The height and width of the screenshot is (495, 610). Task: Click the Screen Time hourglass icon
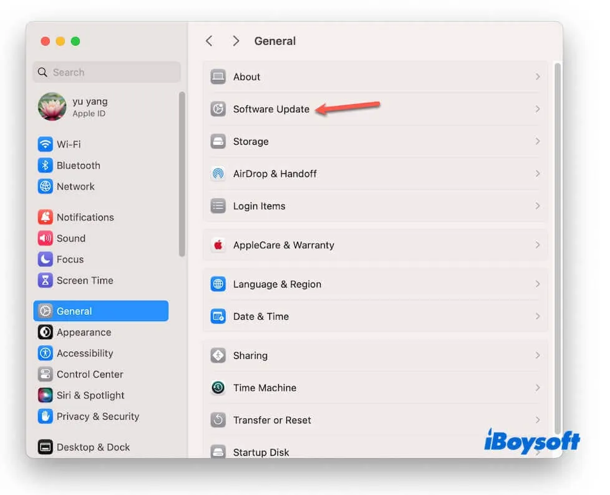(45, 280)
